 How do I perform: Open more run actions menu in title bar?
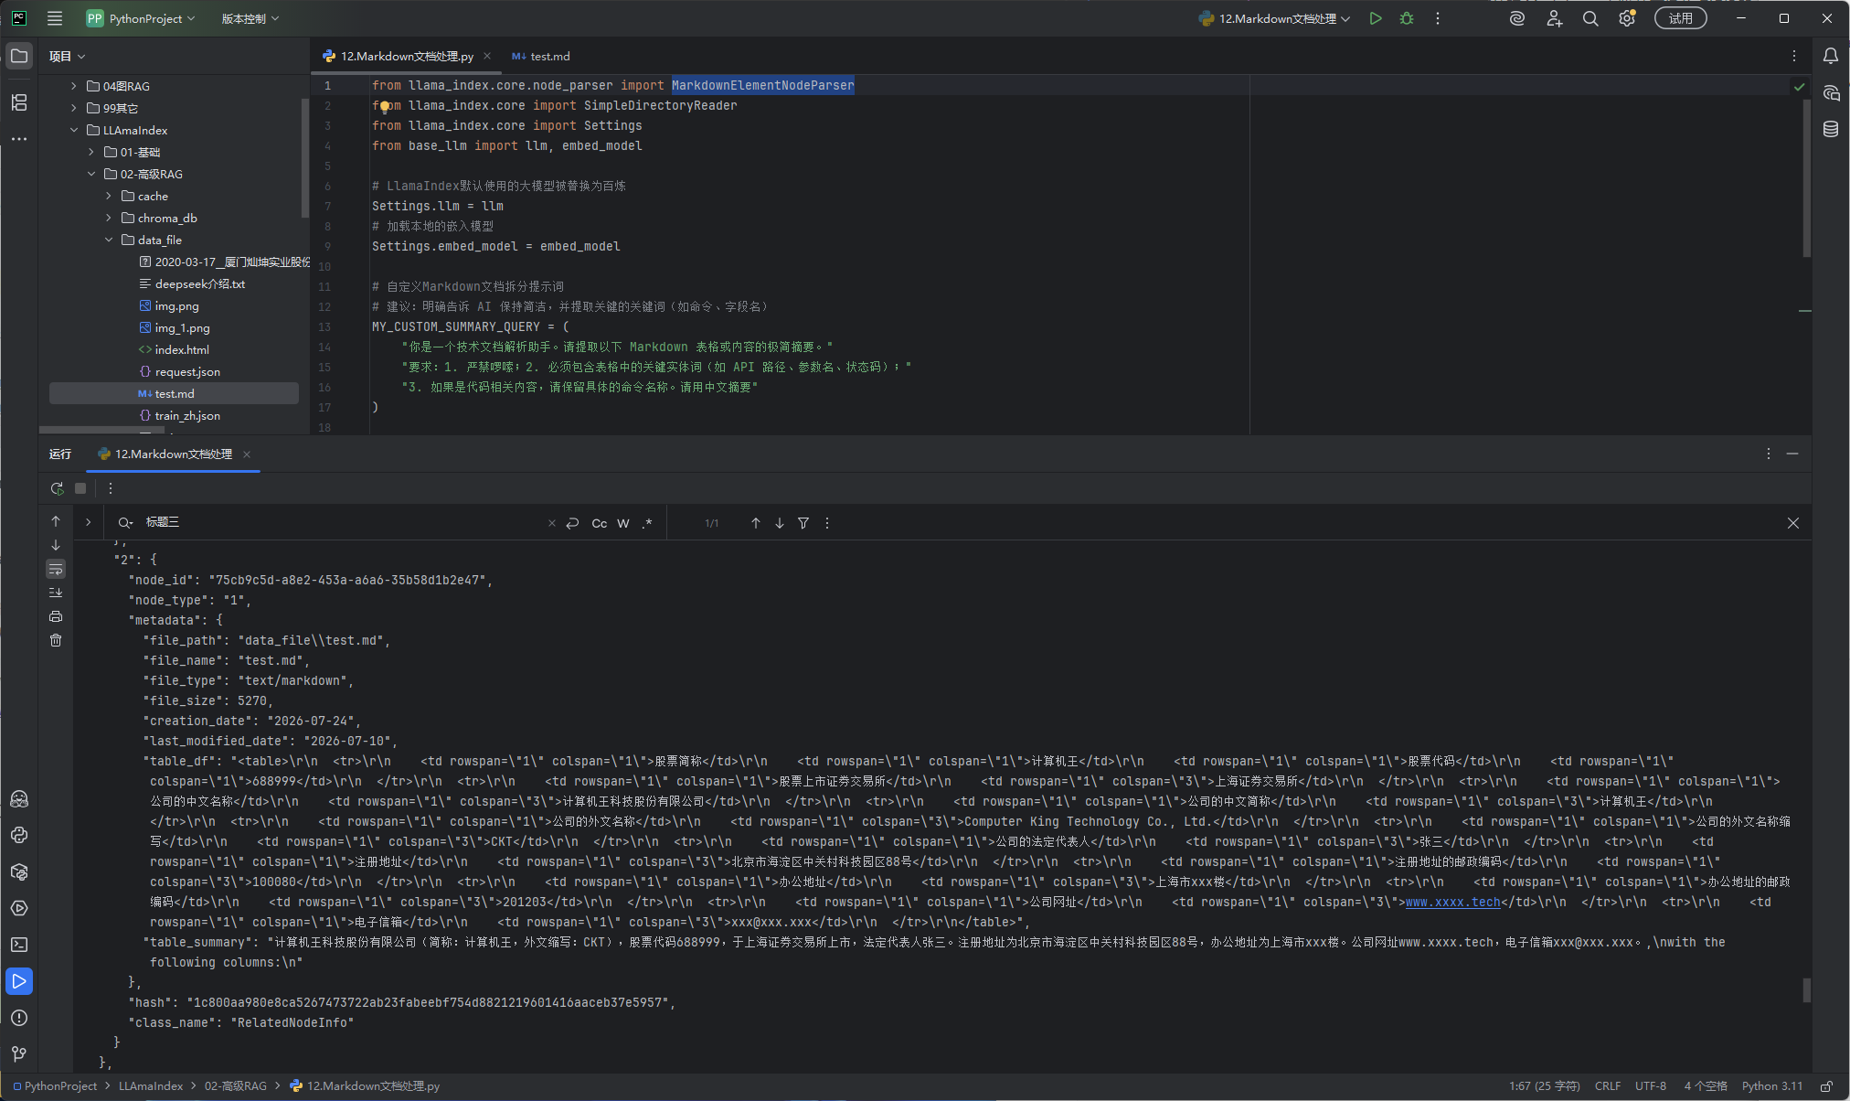click(1438, 18)
